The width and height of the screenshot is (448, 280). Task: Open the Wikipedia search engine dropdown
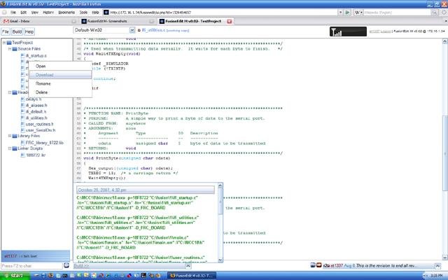(358, 13)
